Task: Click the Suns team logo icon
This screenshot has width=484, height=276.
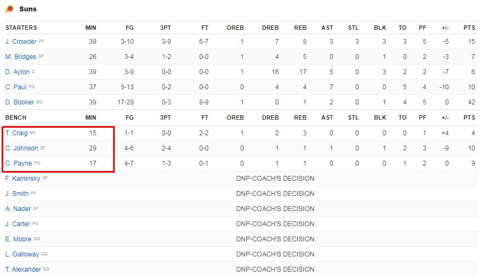Action: click(9, 9)
